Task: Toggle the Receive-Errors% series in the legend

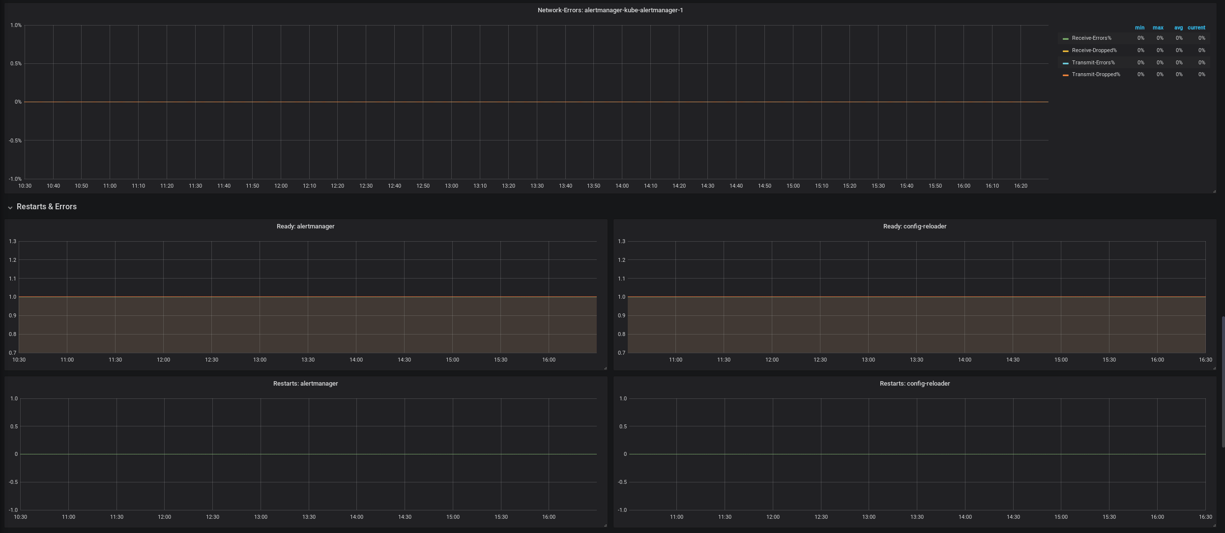Action: click(1091, 38)
